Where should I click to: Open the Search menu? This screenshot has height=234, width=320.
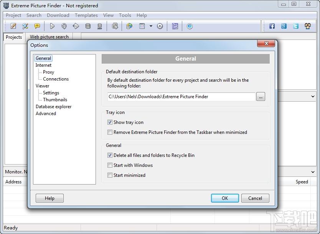[x=34, y=15]
